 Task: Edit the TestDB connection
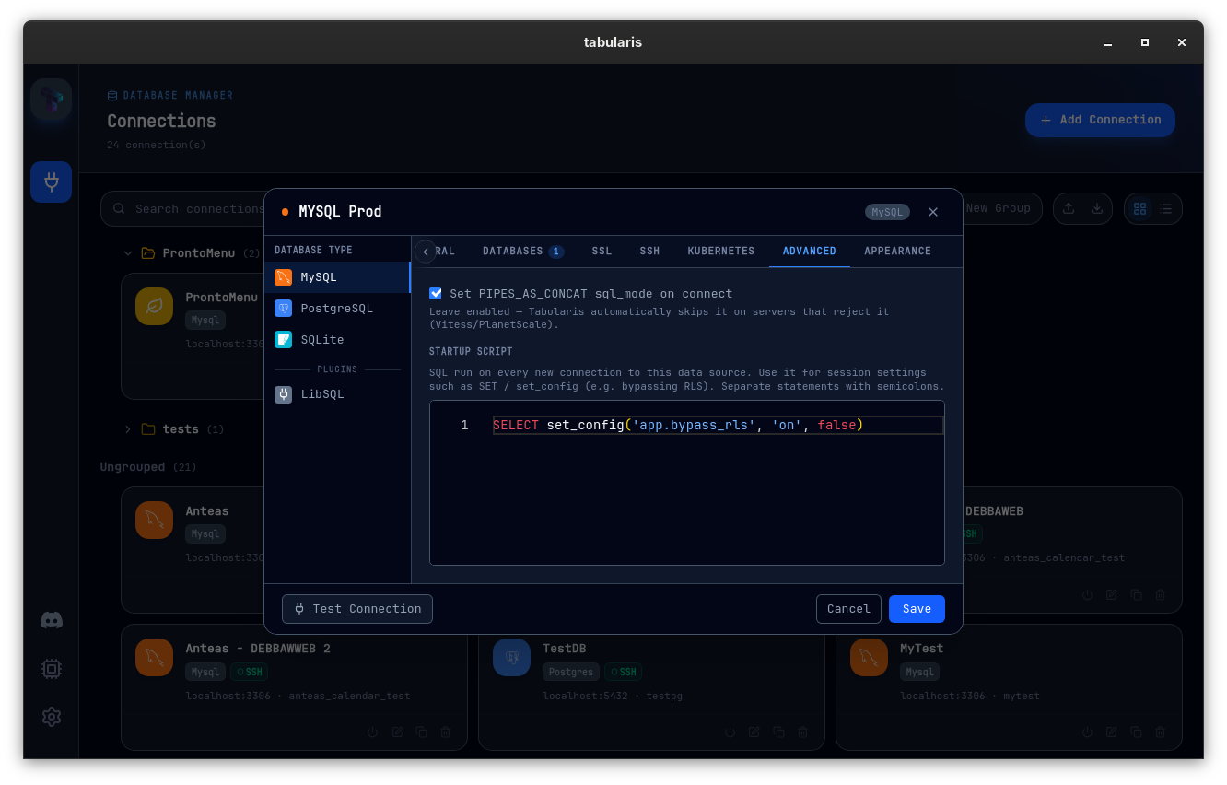coord(754,732)
